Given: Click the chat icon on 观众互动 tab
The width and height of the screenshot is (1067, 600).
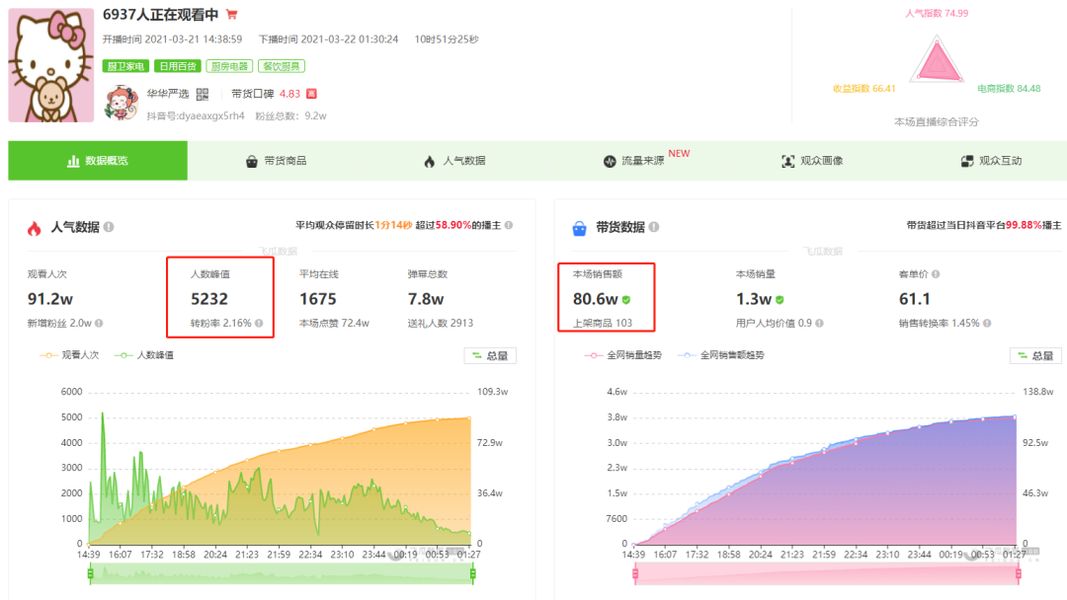Looking at the screenshot, I should coord(967,161).
